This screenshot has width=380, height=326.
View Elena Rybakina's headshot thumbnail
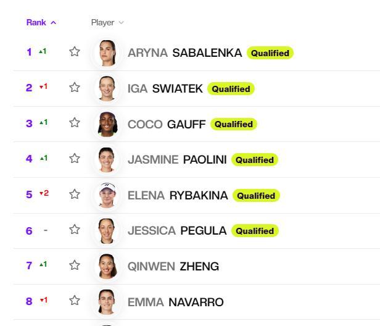pos(107,196)
